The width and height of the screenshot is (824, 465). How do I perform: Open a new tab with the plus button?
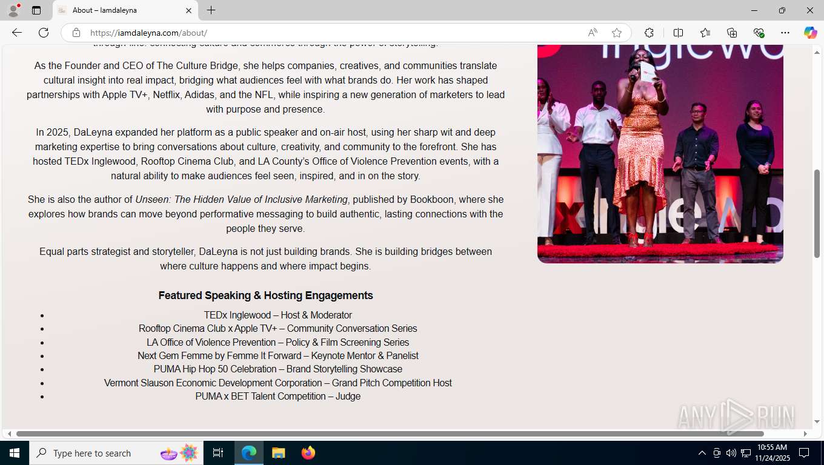coord(211,10)
